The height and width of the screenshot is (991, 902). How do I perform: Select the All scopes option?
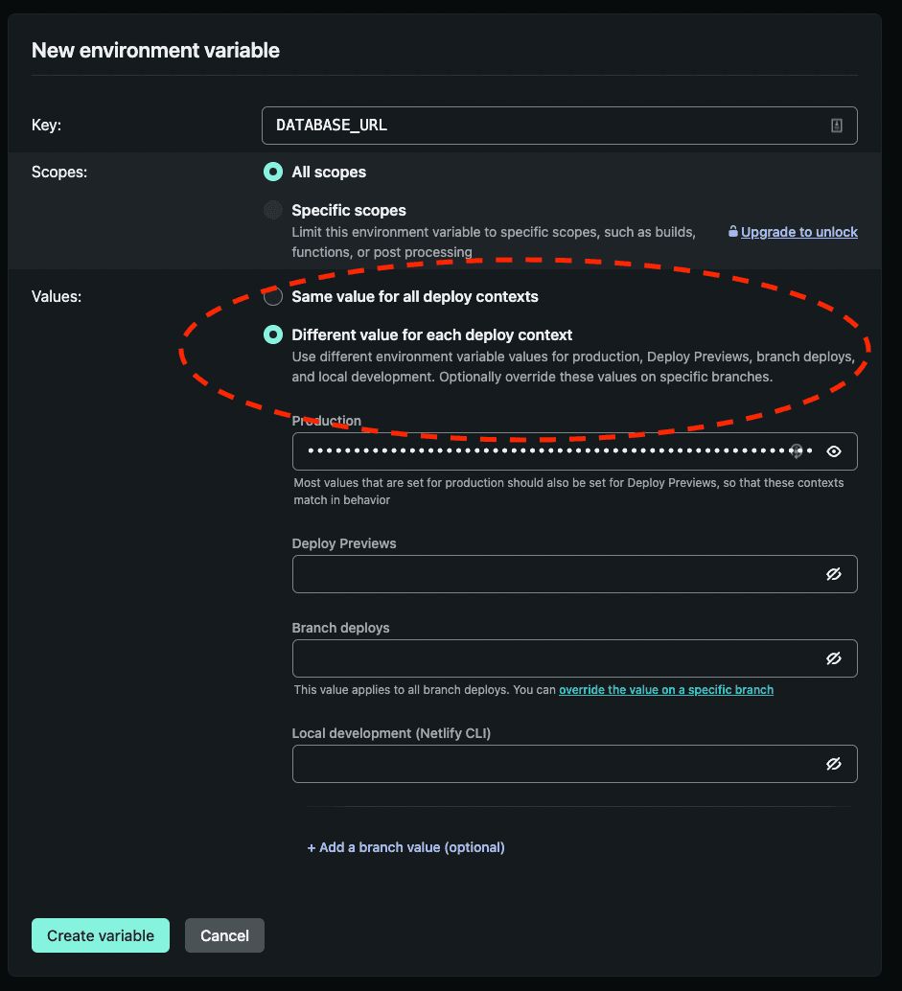pos(273,173)
